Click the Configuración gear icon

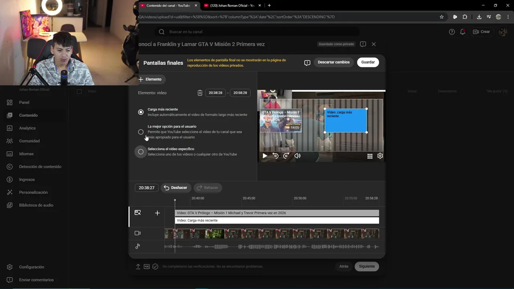coord(10,267)
